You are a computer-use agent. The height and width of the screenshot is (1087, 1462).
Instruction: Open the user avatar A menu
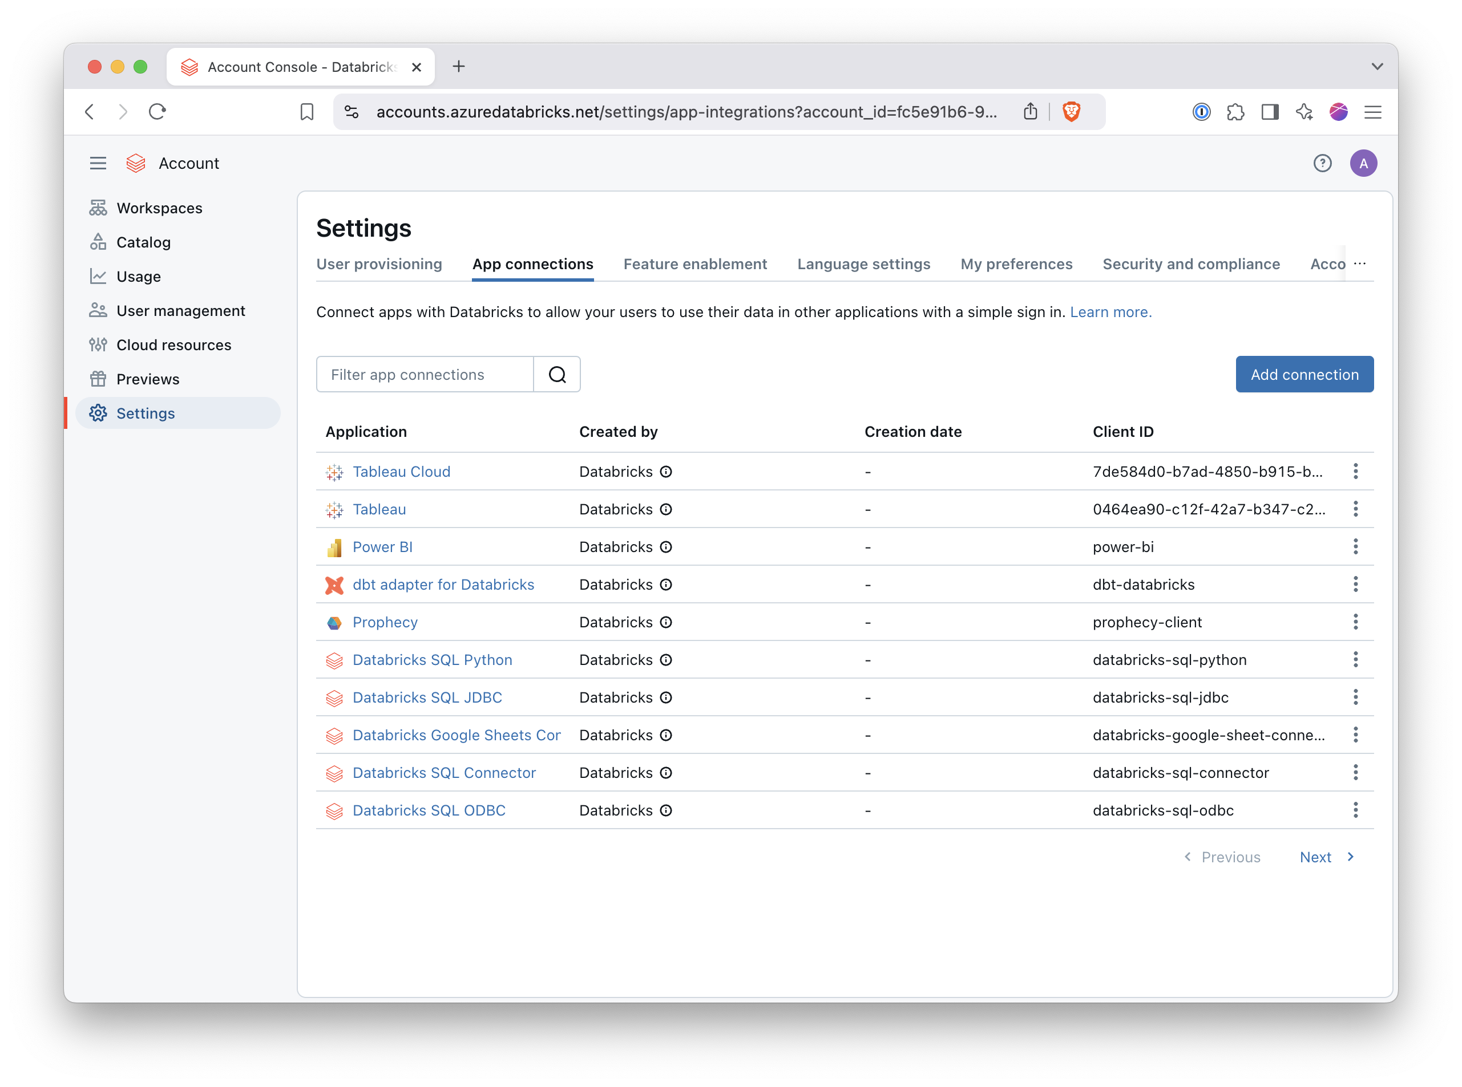[x=1363, y=163]
